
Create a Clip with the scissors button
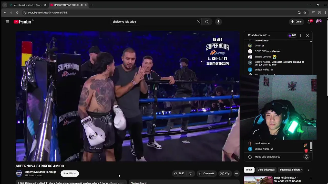(225, 174)
